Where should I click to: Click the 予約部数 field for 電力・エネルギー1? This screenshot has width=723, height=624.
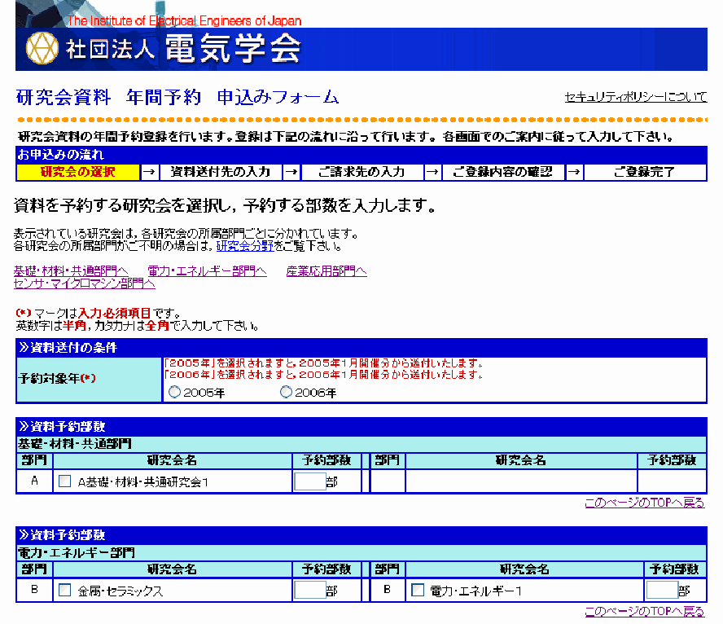tap(662, 591)
